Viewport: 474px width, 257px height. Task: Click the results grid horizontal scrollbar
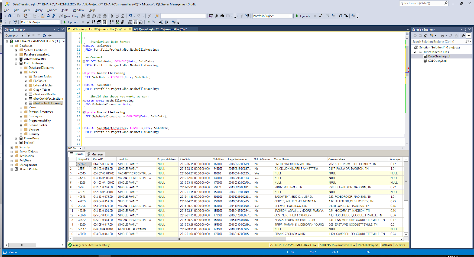[179, 239]
